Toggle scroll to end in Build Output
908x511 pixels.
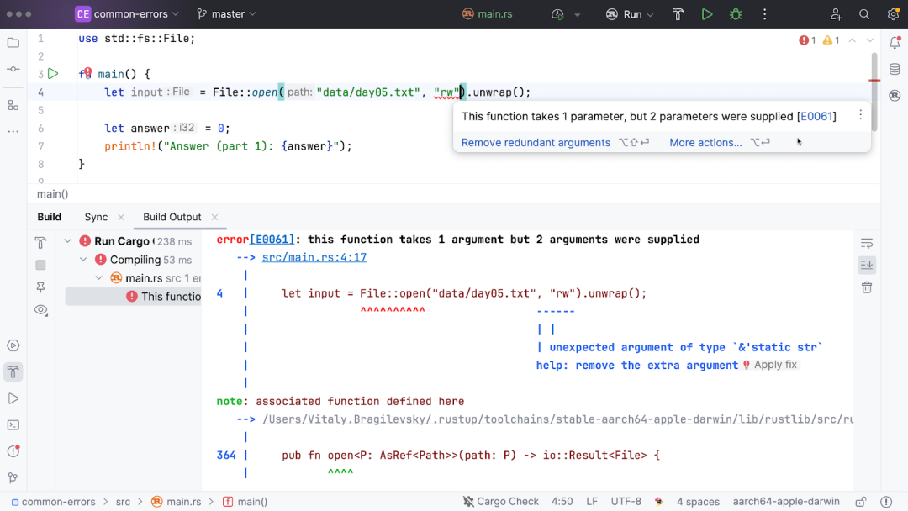click(x=867, y=265)
